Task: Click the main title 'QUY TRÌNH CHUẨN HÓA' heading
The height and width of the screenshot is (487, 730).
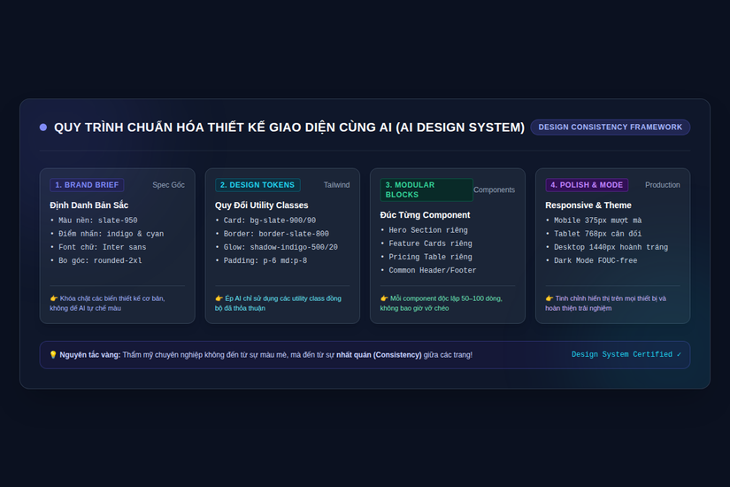Action: (289, 128)
